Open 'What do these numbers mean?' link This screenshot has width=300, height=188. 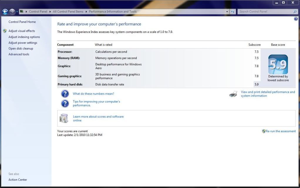[93, 94]
